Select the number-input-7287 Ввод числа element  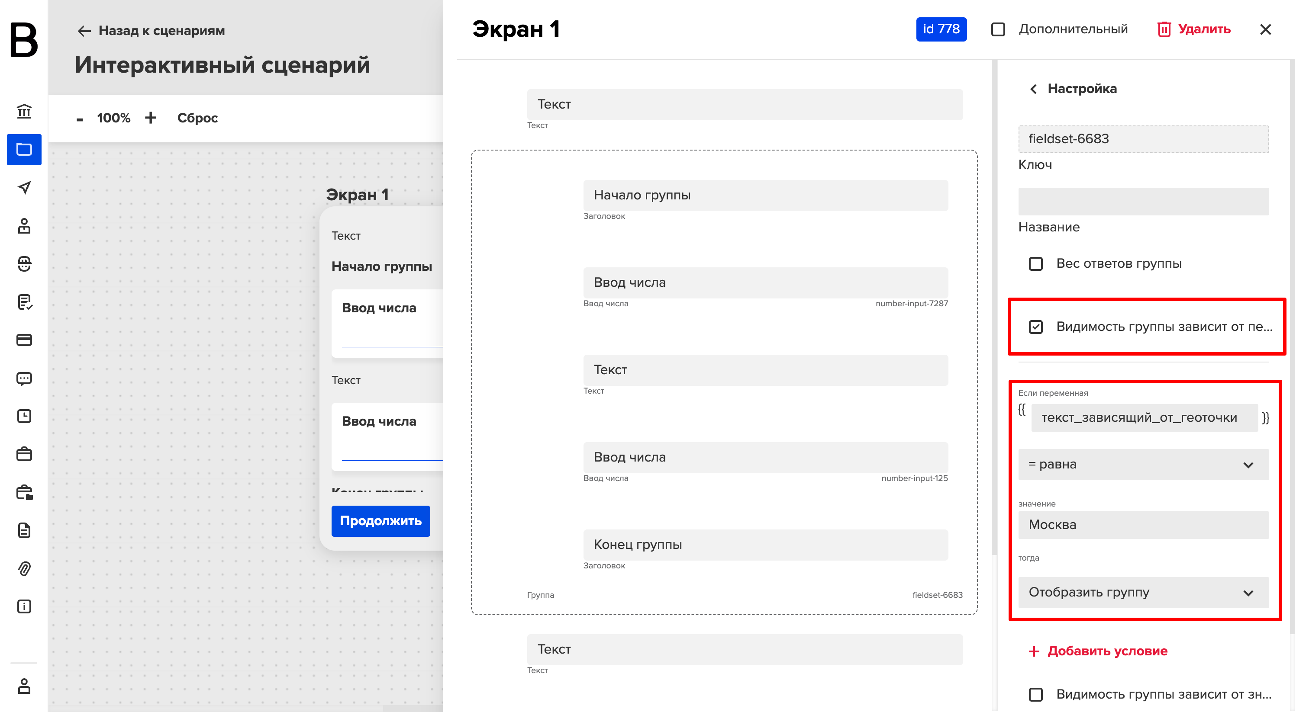pyautogui.click(x=765, y=283)
